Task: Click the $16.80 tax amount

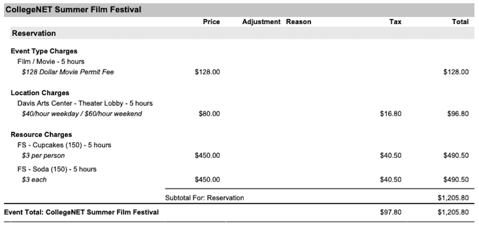Action: coord(391,114)
